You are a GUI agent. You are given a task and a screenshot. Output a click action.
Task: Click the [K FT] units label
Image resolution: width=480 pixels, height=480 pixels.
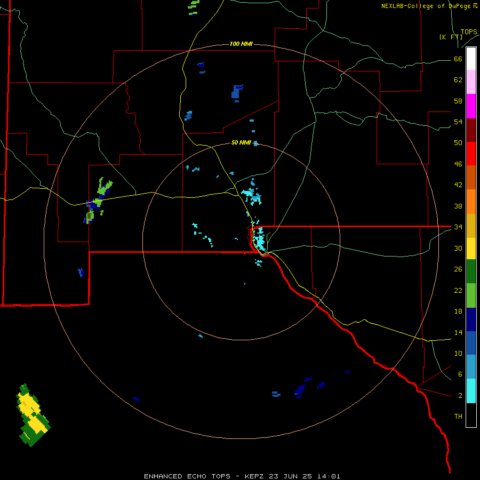point(451,37)
